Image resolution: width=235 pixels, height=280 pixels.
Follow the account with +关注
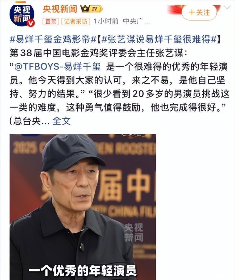pyautogui.click(x=199, y=12)
